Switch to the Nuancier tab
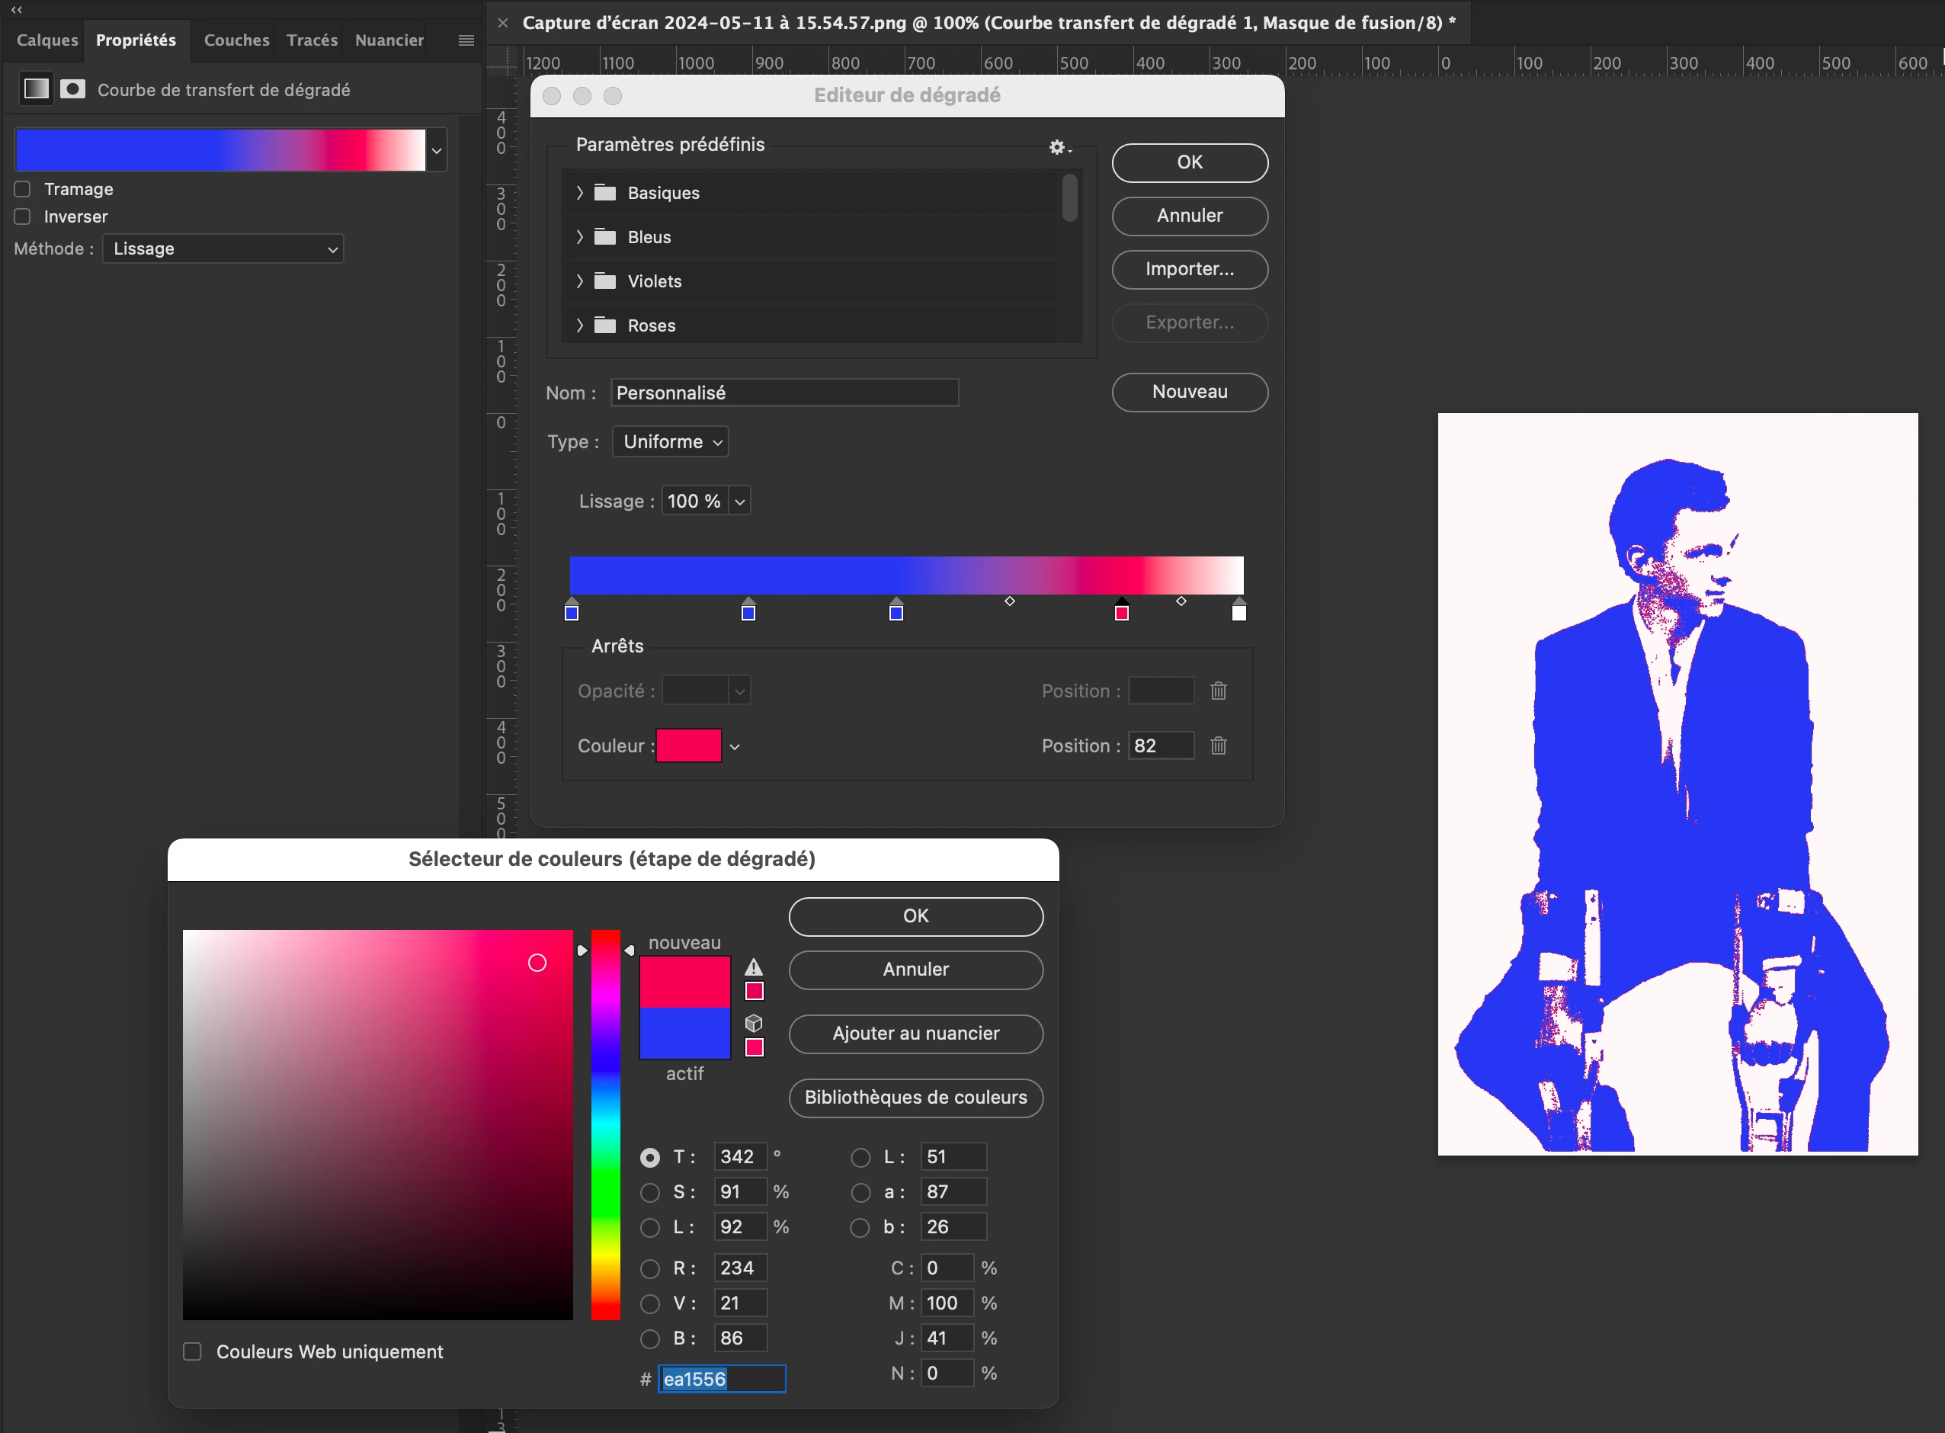Viewport: 1945px width, 1433px height. coord(389,40)
